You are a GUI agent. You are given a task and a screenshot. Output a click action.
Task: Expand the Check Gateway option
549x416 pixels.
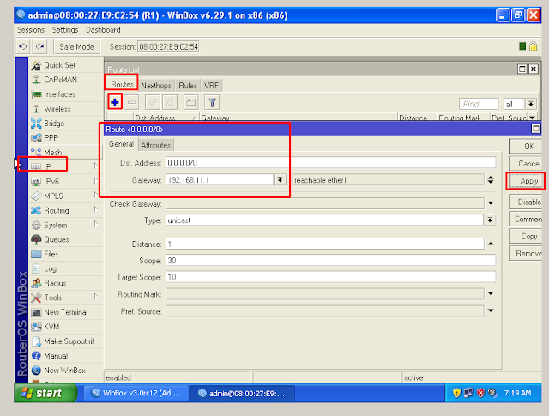tap(491, 203)
